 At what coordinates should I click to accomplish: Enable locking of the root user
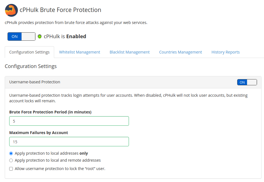(11, 169)
